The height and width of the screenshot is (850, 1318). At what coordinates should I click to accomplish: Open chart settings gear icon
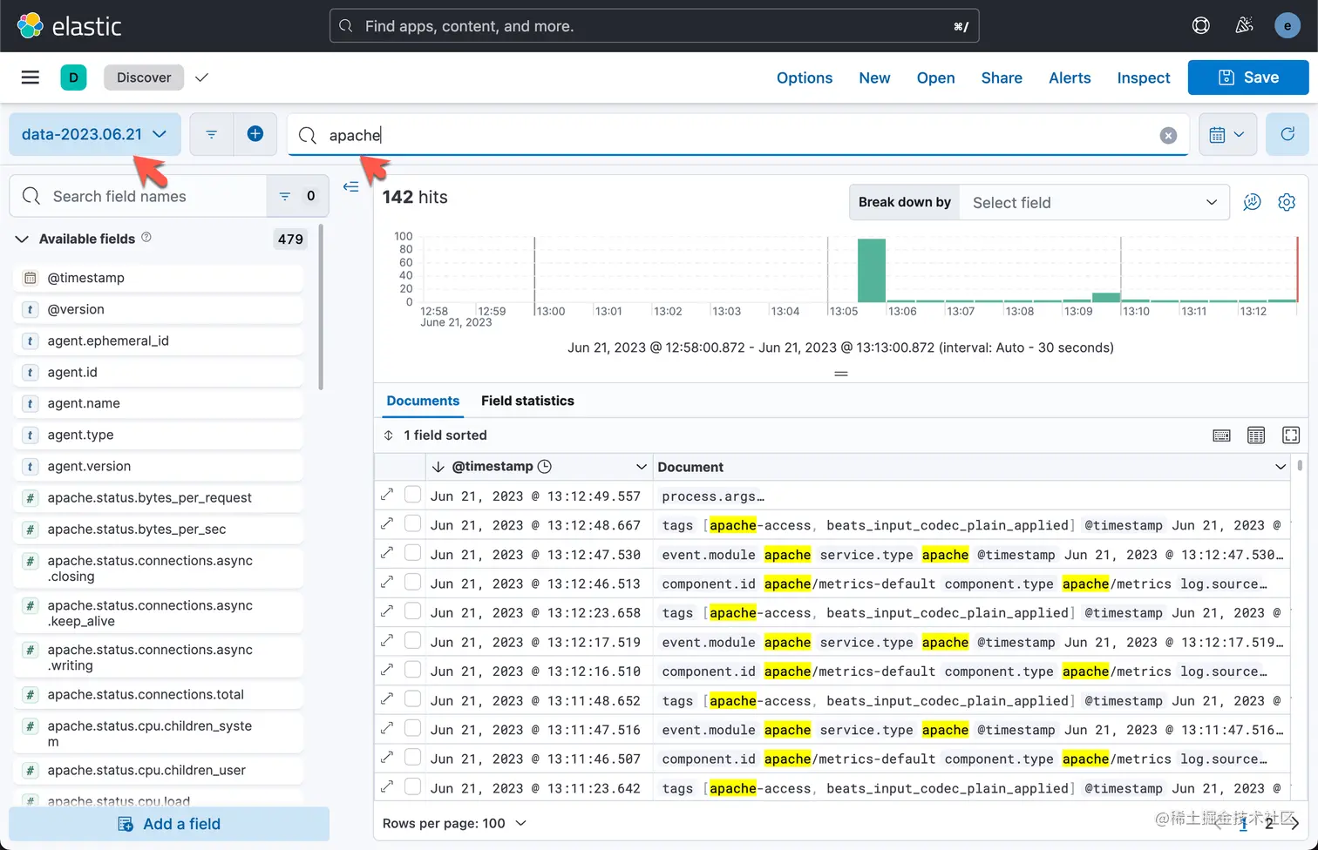tap(1287, 202)
